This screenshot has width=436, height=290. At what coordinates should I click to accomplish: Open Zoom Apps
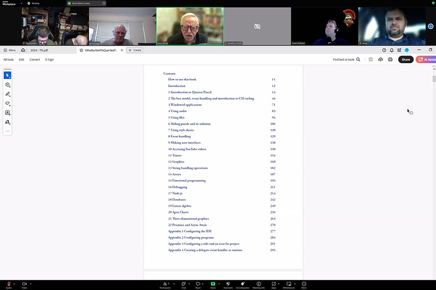pyautogui.click(x=274, y=285)
